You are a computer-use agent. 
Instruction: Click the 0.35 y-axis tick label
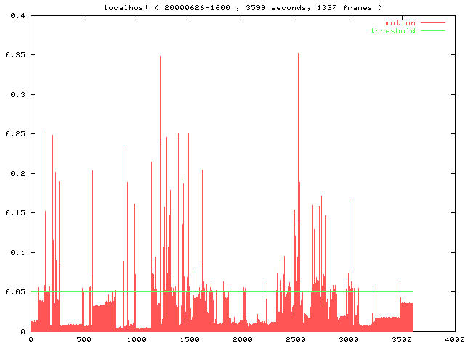pos(15,55)
